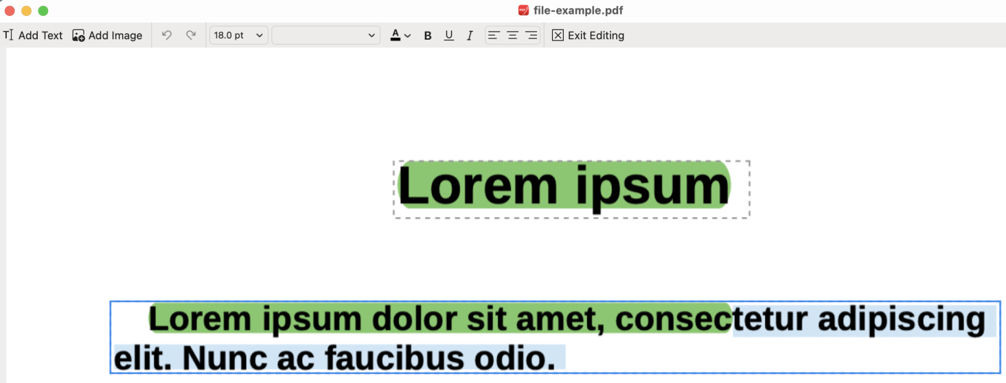This screenshot has height=383, width=1006.
Task: Click the text color A icon
Action: (x=395, y=36)
